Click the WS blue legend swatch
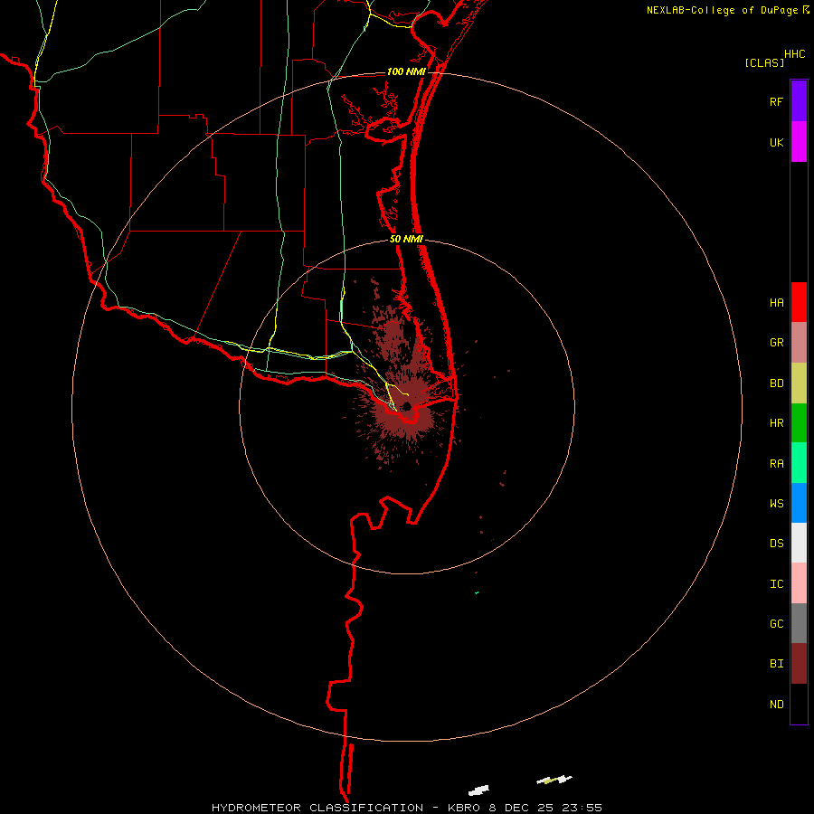 (799, 503)
